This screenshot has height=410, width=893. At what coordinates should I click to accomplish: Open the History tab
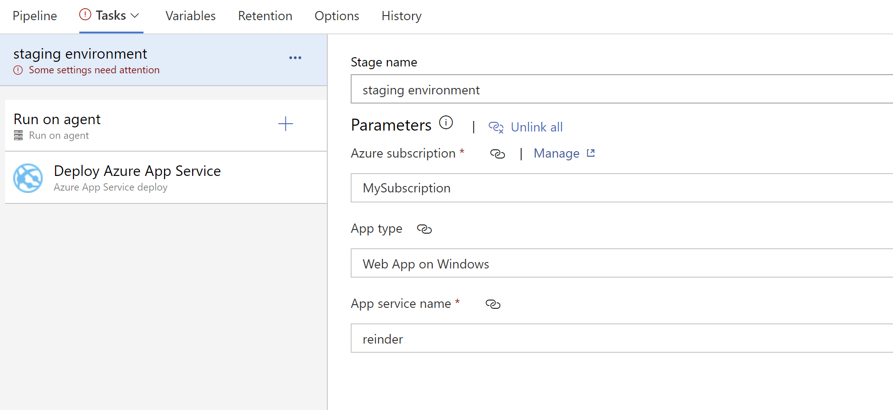coord(401,16)
